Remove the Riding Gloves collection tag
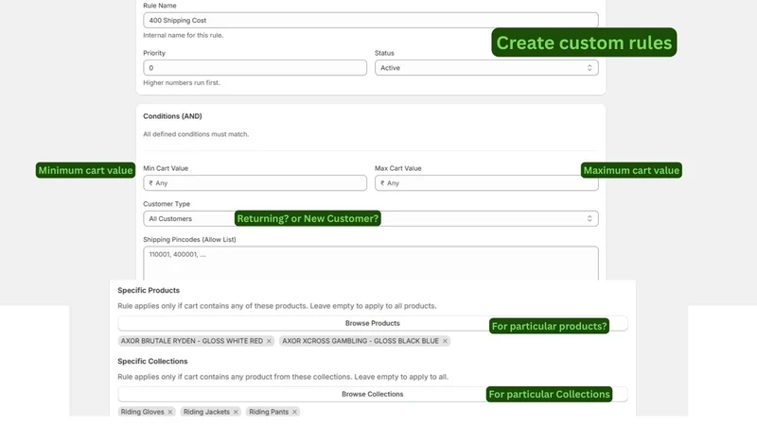 [x=170, y=412]
